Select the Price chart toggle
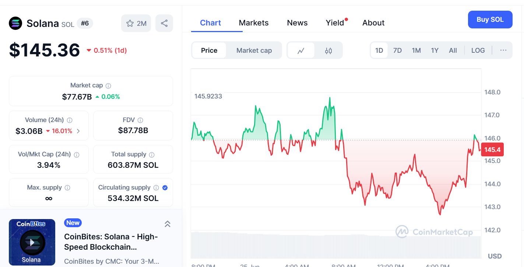This screenshot has height=267, width=524. (x=209, y=51)
